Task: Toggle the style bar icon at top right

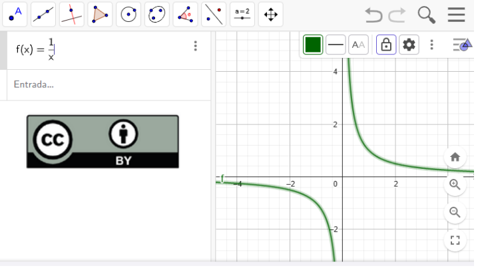Action: pyautogui.click(x=461, y=45)
